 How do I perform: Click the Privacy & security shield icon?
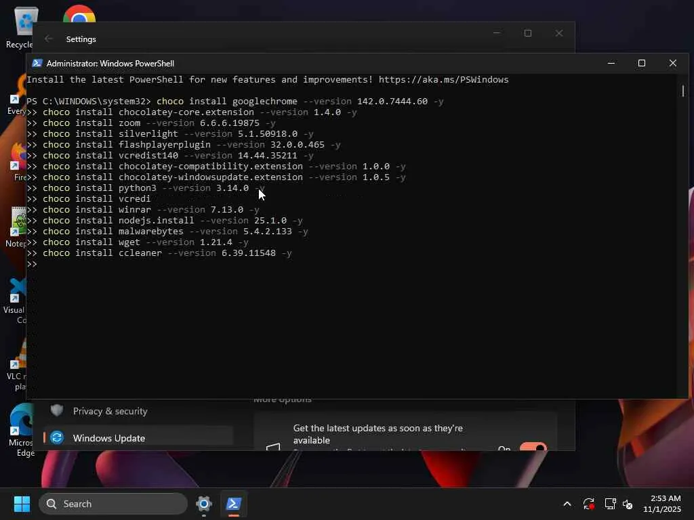[x=57, y=410]
